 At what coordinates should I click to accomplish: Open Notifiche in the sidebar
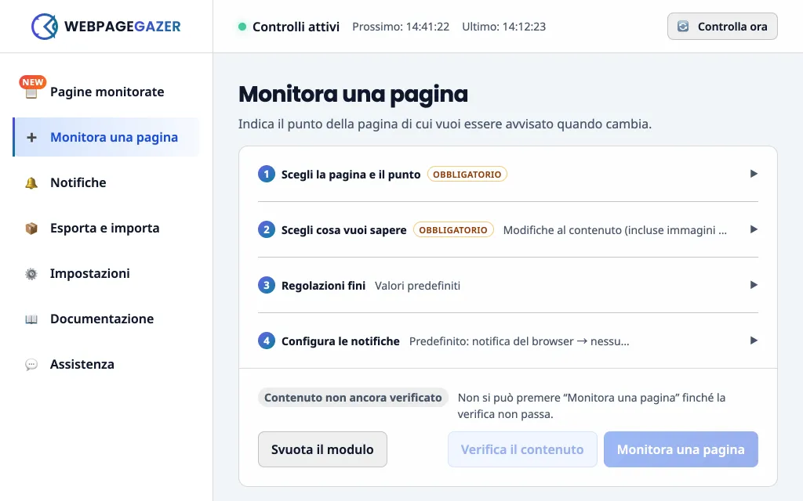point(106,182)
